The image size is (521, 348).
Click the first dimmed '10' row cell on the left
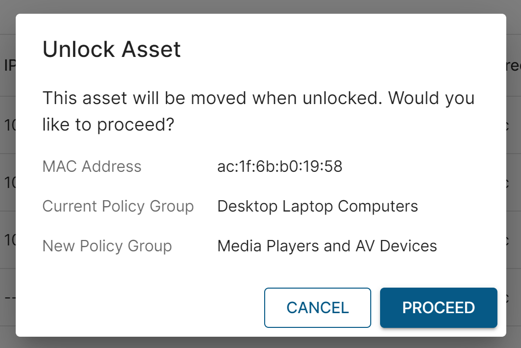click(x=9, y=126)
